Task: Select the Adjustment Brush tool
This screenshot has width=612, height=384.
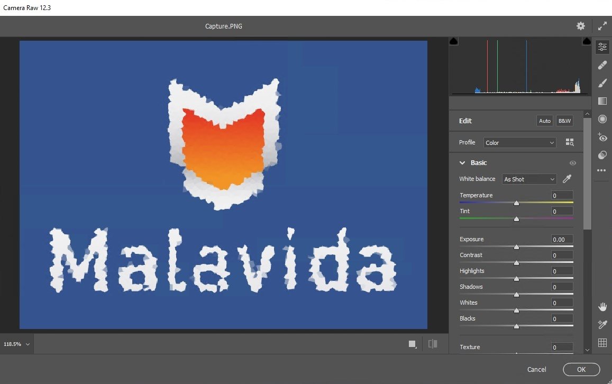Action: point(602,83)
